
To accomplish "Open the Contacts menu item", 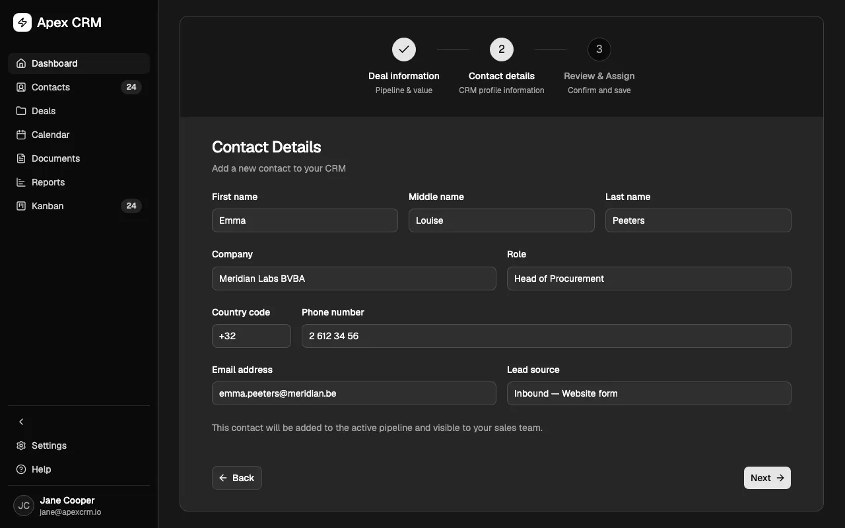I will click(x=79, y=87).
